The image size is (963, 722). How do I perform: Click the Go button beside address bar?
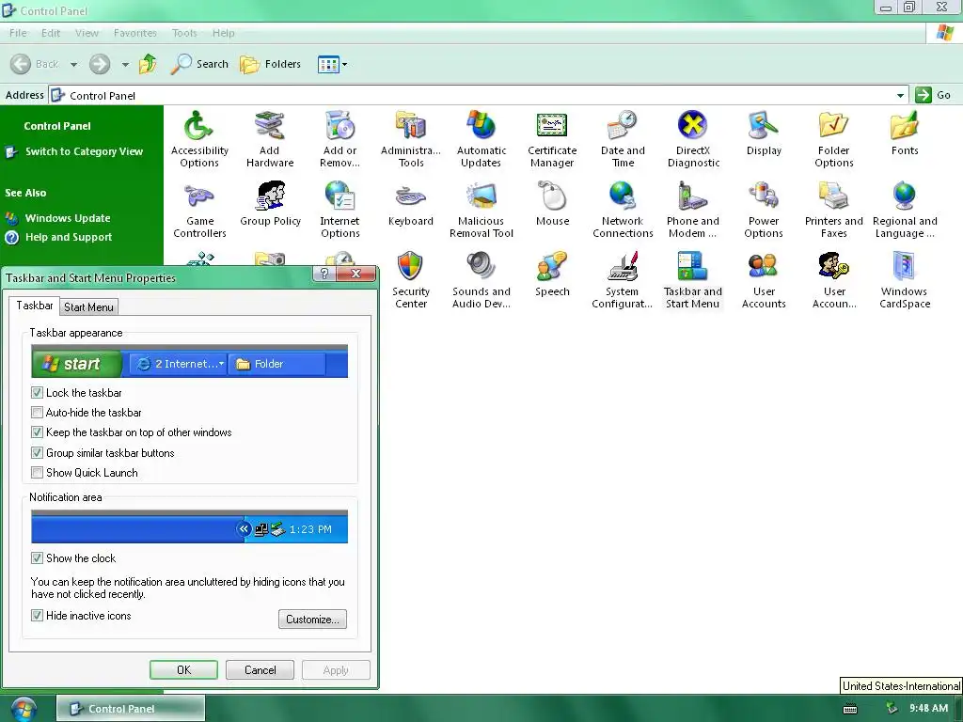coord(933,95)
